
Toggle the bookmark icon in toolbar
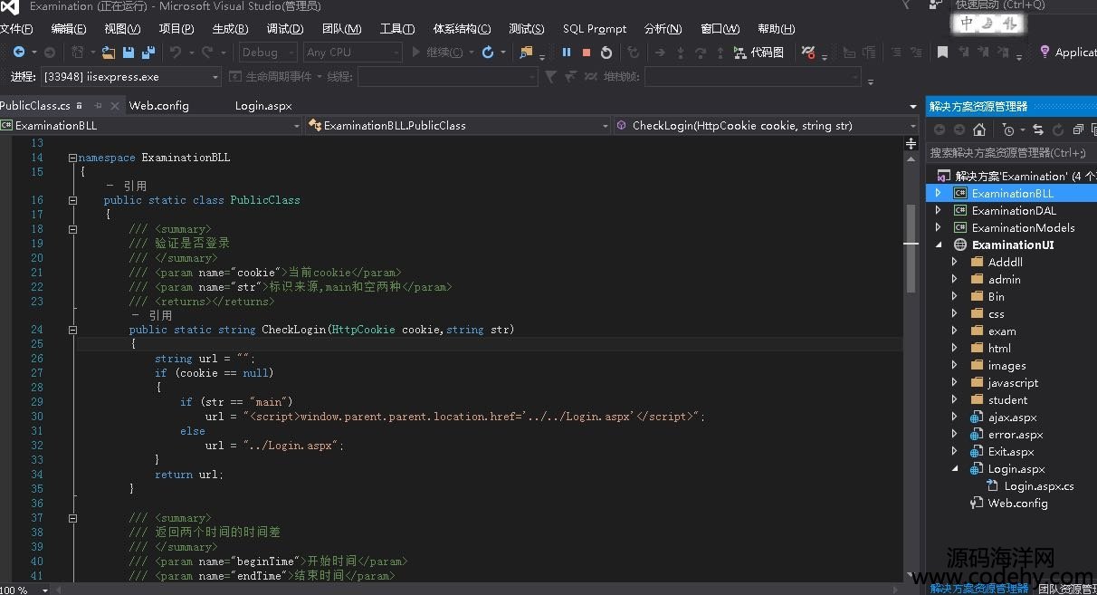(942, 53)
